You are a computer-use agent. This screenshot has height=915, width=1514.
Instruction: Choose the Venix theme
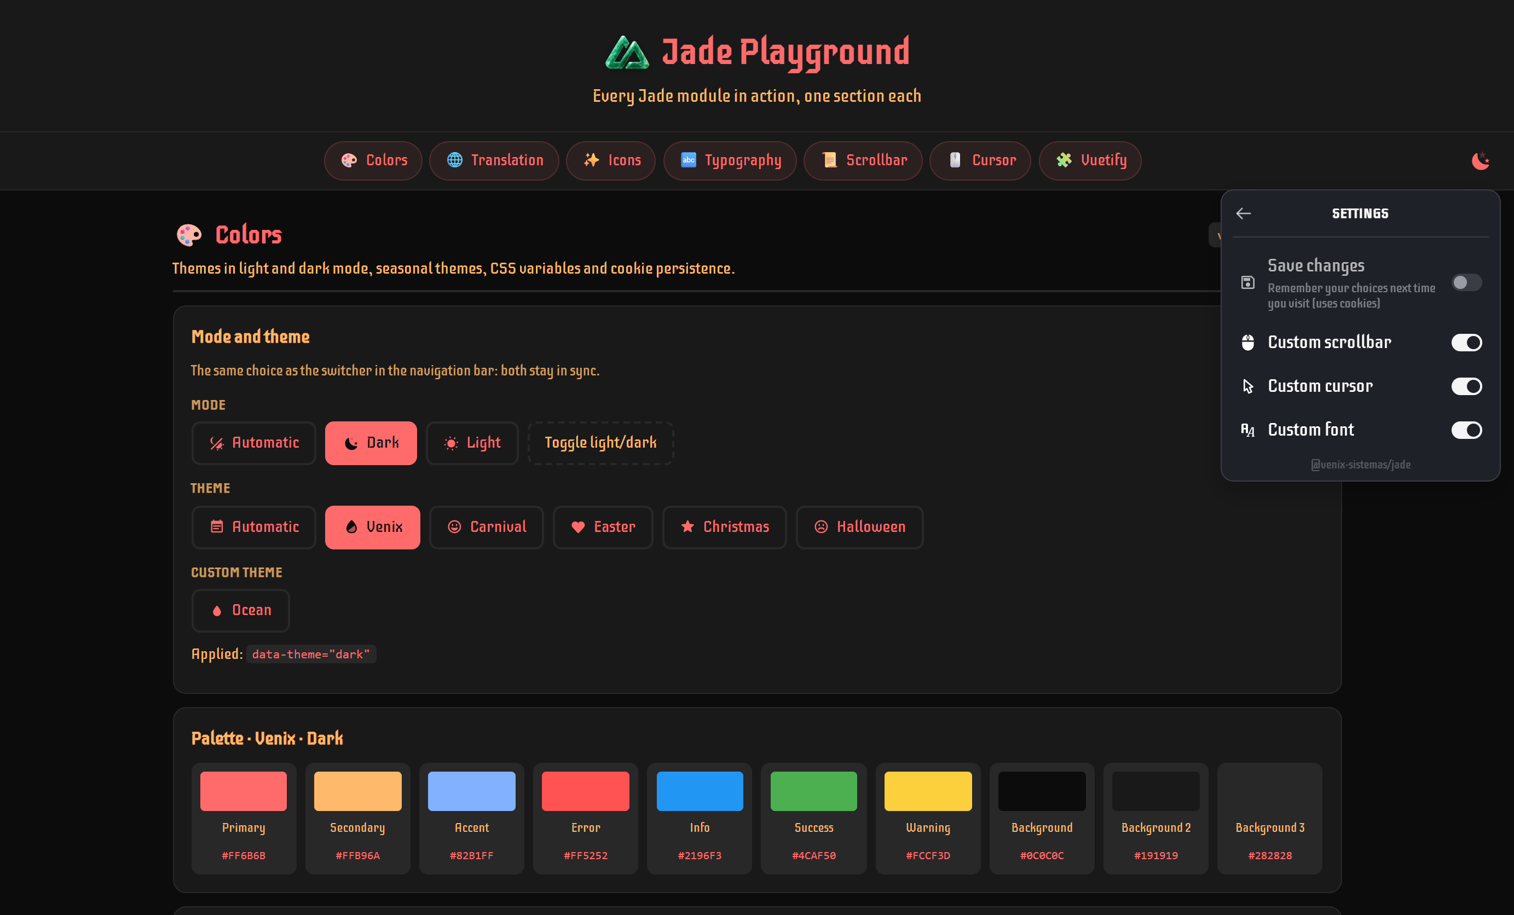click(x=372, y=527)
